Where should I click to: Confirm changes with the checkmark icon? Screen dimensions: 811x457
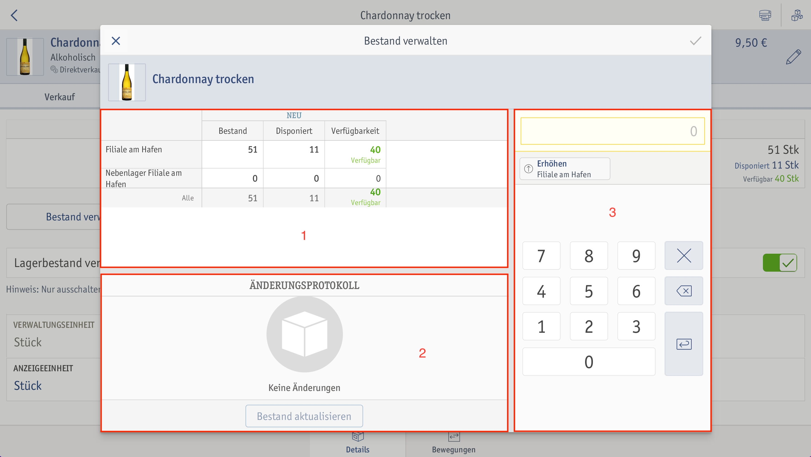(x=695, y=41)
